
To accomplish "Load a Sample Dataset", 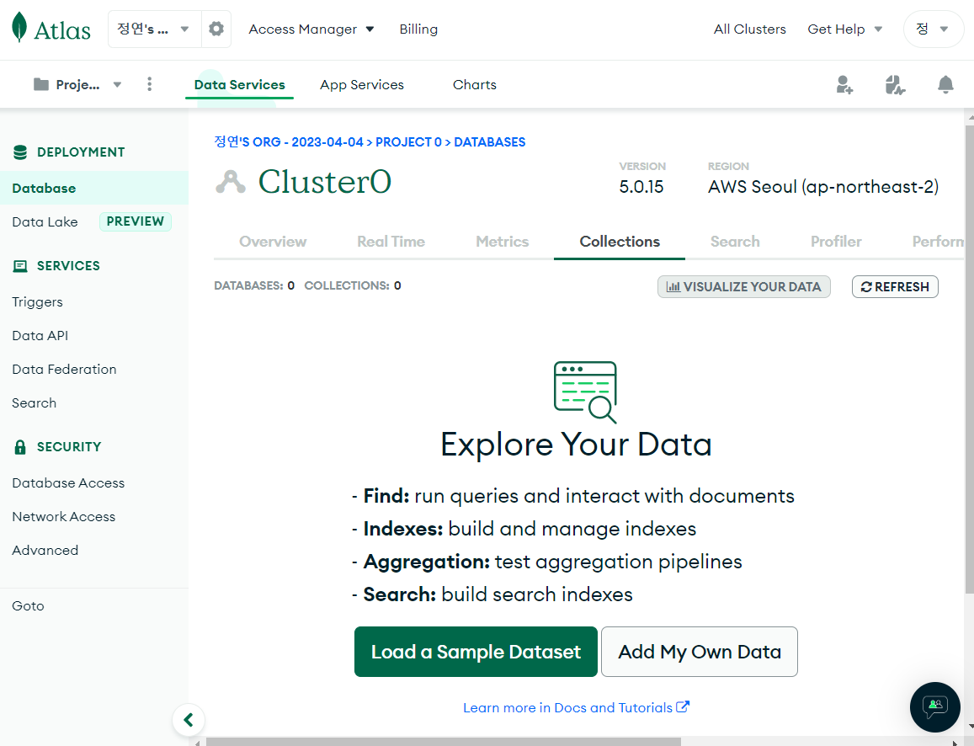I will 476,652.
